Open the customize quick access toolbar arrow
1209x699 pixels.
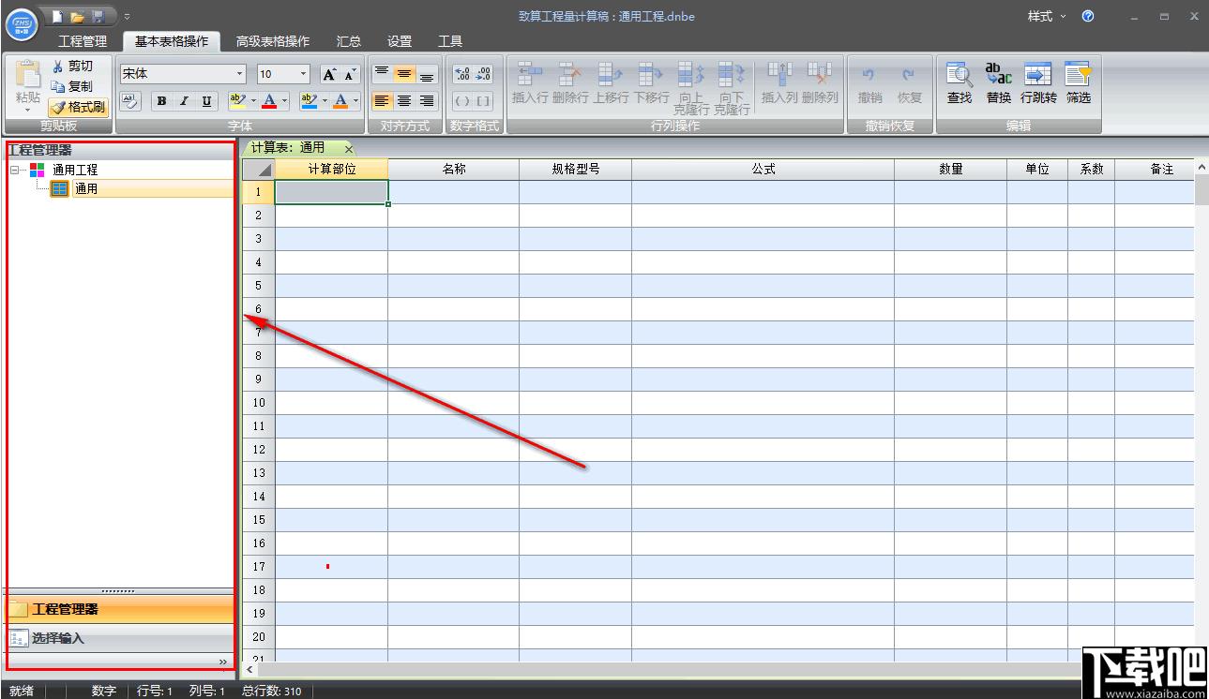coord(127,17)
